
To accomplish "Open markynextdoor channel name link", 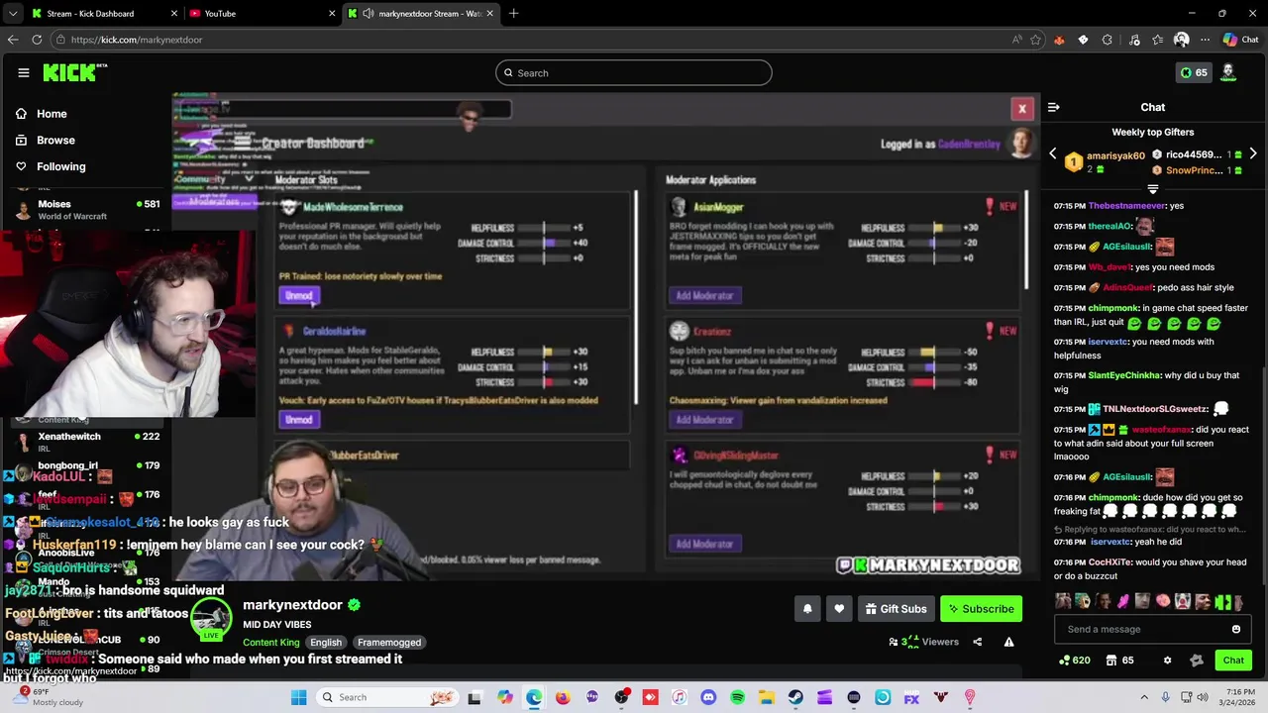I will (292, 605).
